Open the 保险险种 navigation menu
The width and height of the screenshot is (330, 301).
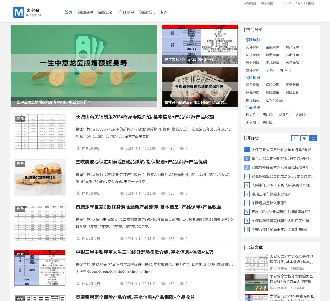click(x=85, y=12)
